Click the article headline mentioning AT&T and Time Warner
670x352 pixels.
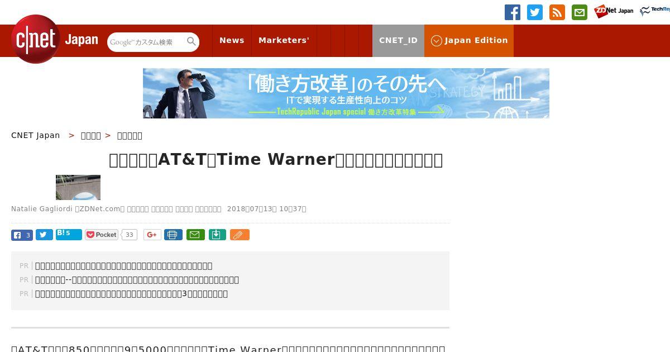coord(276,160)
